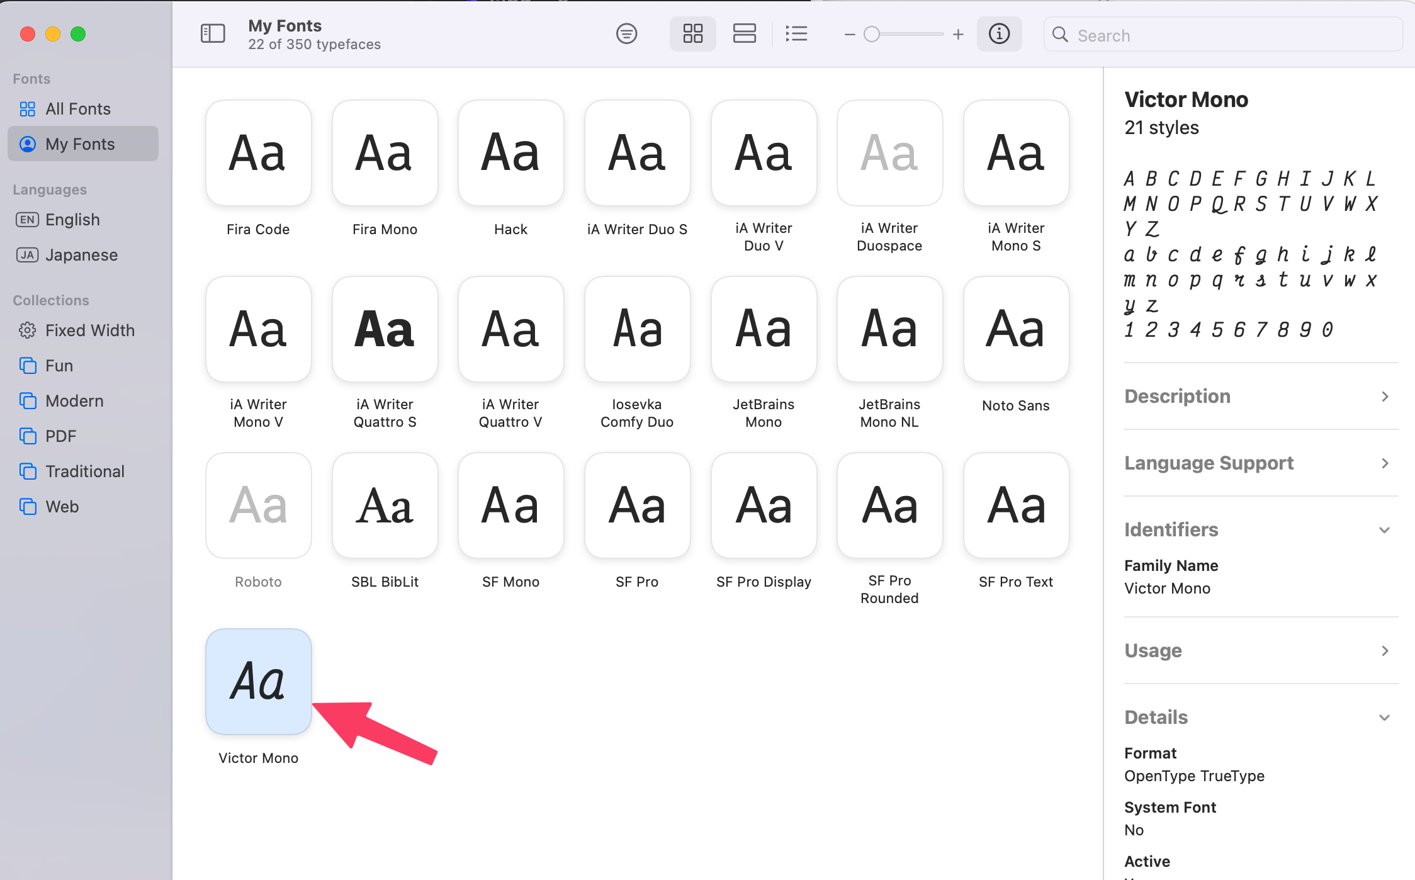Select Japanese language filter
This screenshot has height=880, width=1415.
(83, 255)
